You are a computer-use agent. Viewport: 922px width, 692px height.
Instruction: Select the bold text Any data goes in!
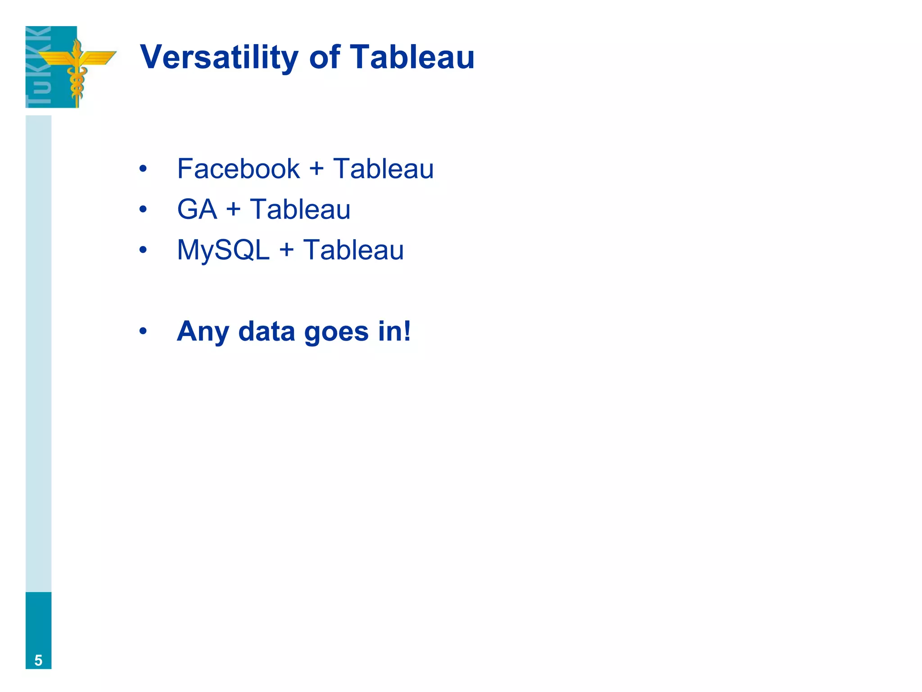tap(294, 332)
